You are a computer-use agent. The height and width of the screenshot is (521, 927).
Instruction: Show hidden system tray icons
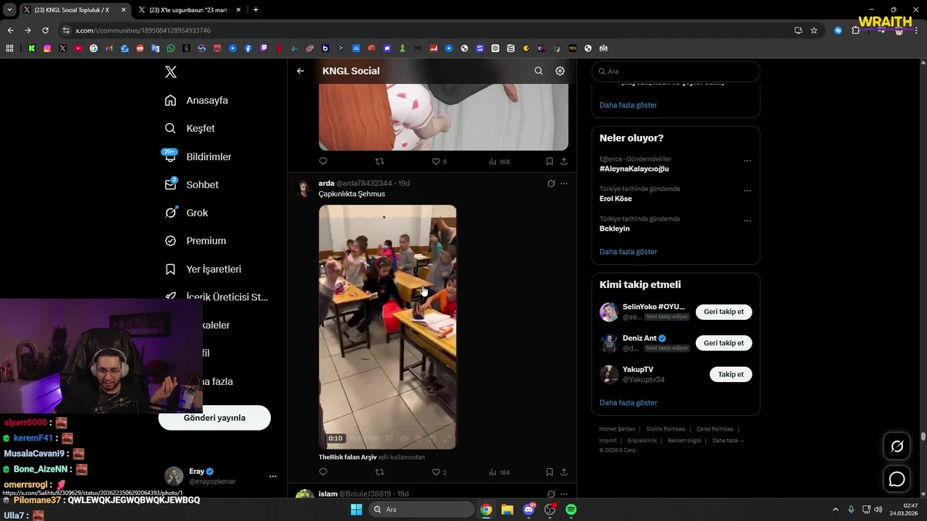point(834,509)
